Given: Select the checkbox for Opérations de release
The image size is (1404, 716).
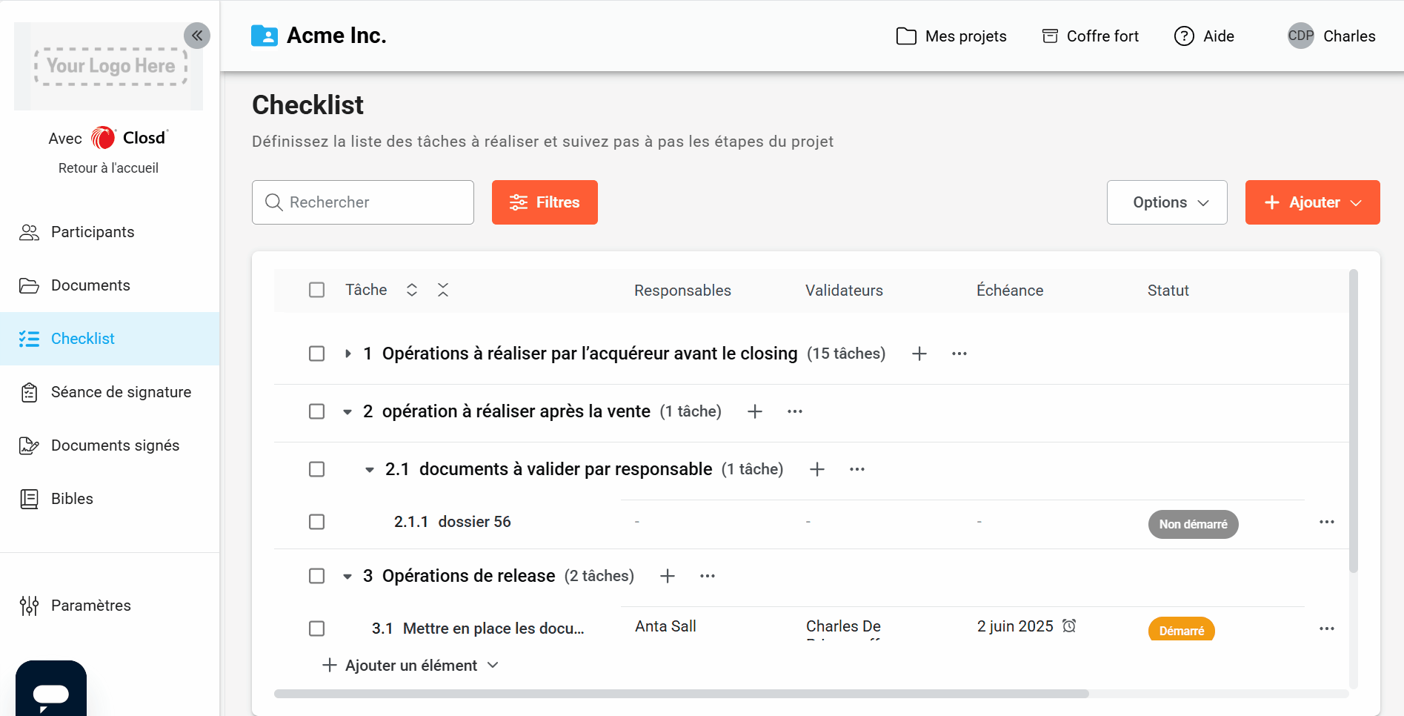Looking at the screenshot, I should point(316,576).
